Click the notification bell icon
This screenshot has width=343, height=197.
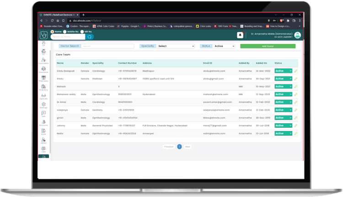pos(240,35)
